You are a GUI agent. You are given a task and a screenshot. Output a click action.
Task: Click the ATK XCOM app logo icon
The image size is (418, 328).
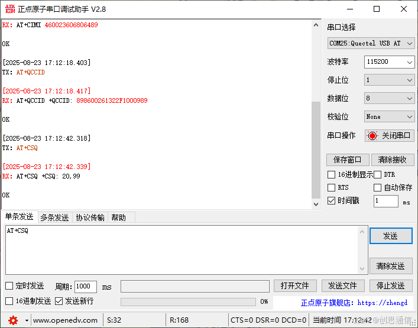click(10, 9)
